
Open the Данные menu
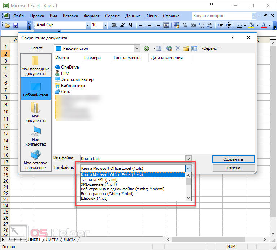pos(133,16)
